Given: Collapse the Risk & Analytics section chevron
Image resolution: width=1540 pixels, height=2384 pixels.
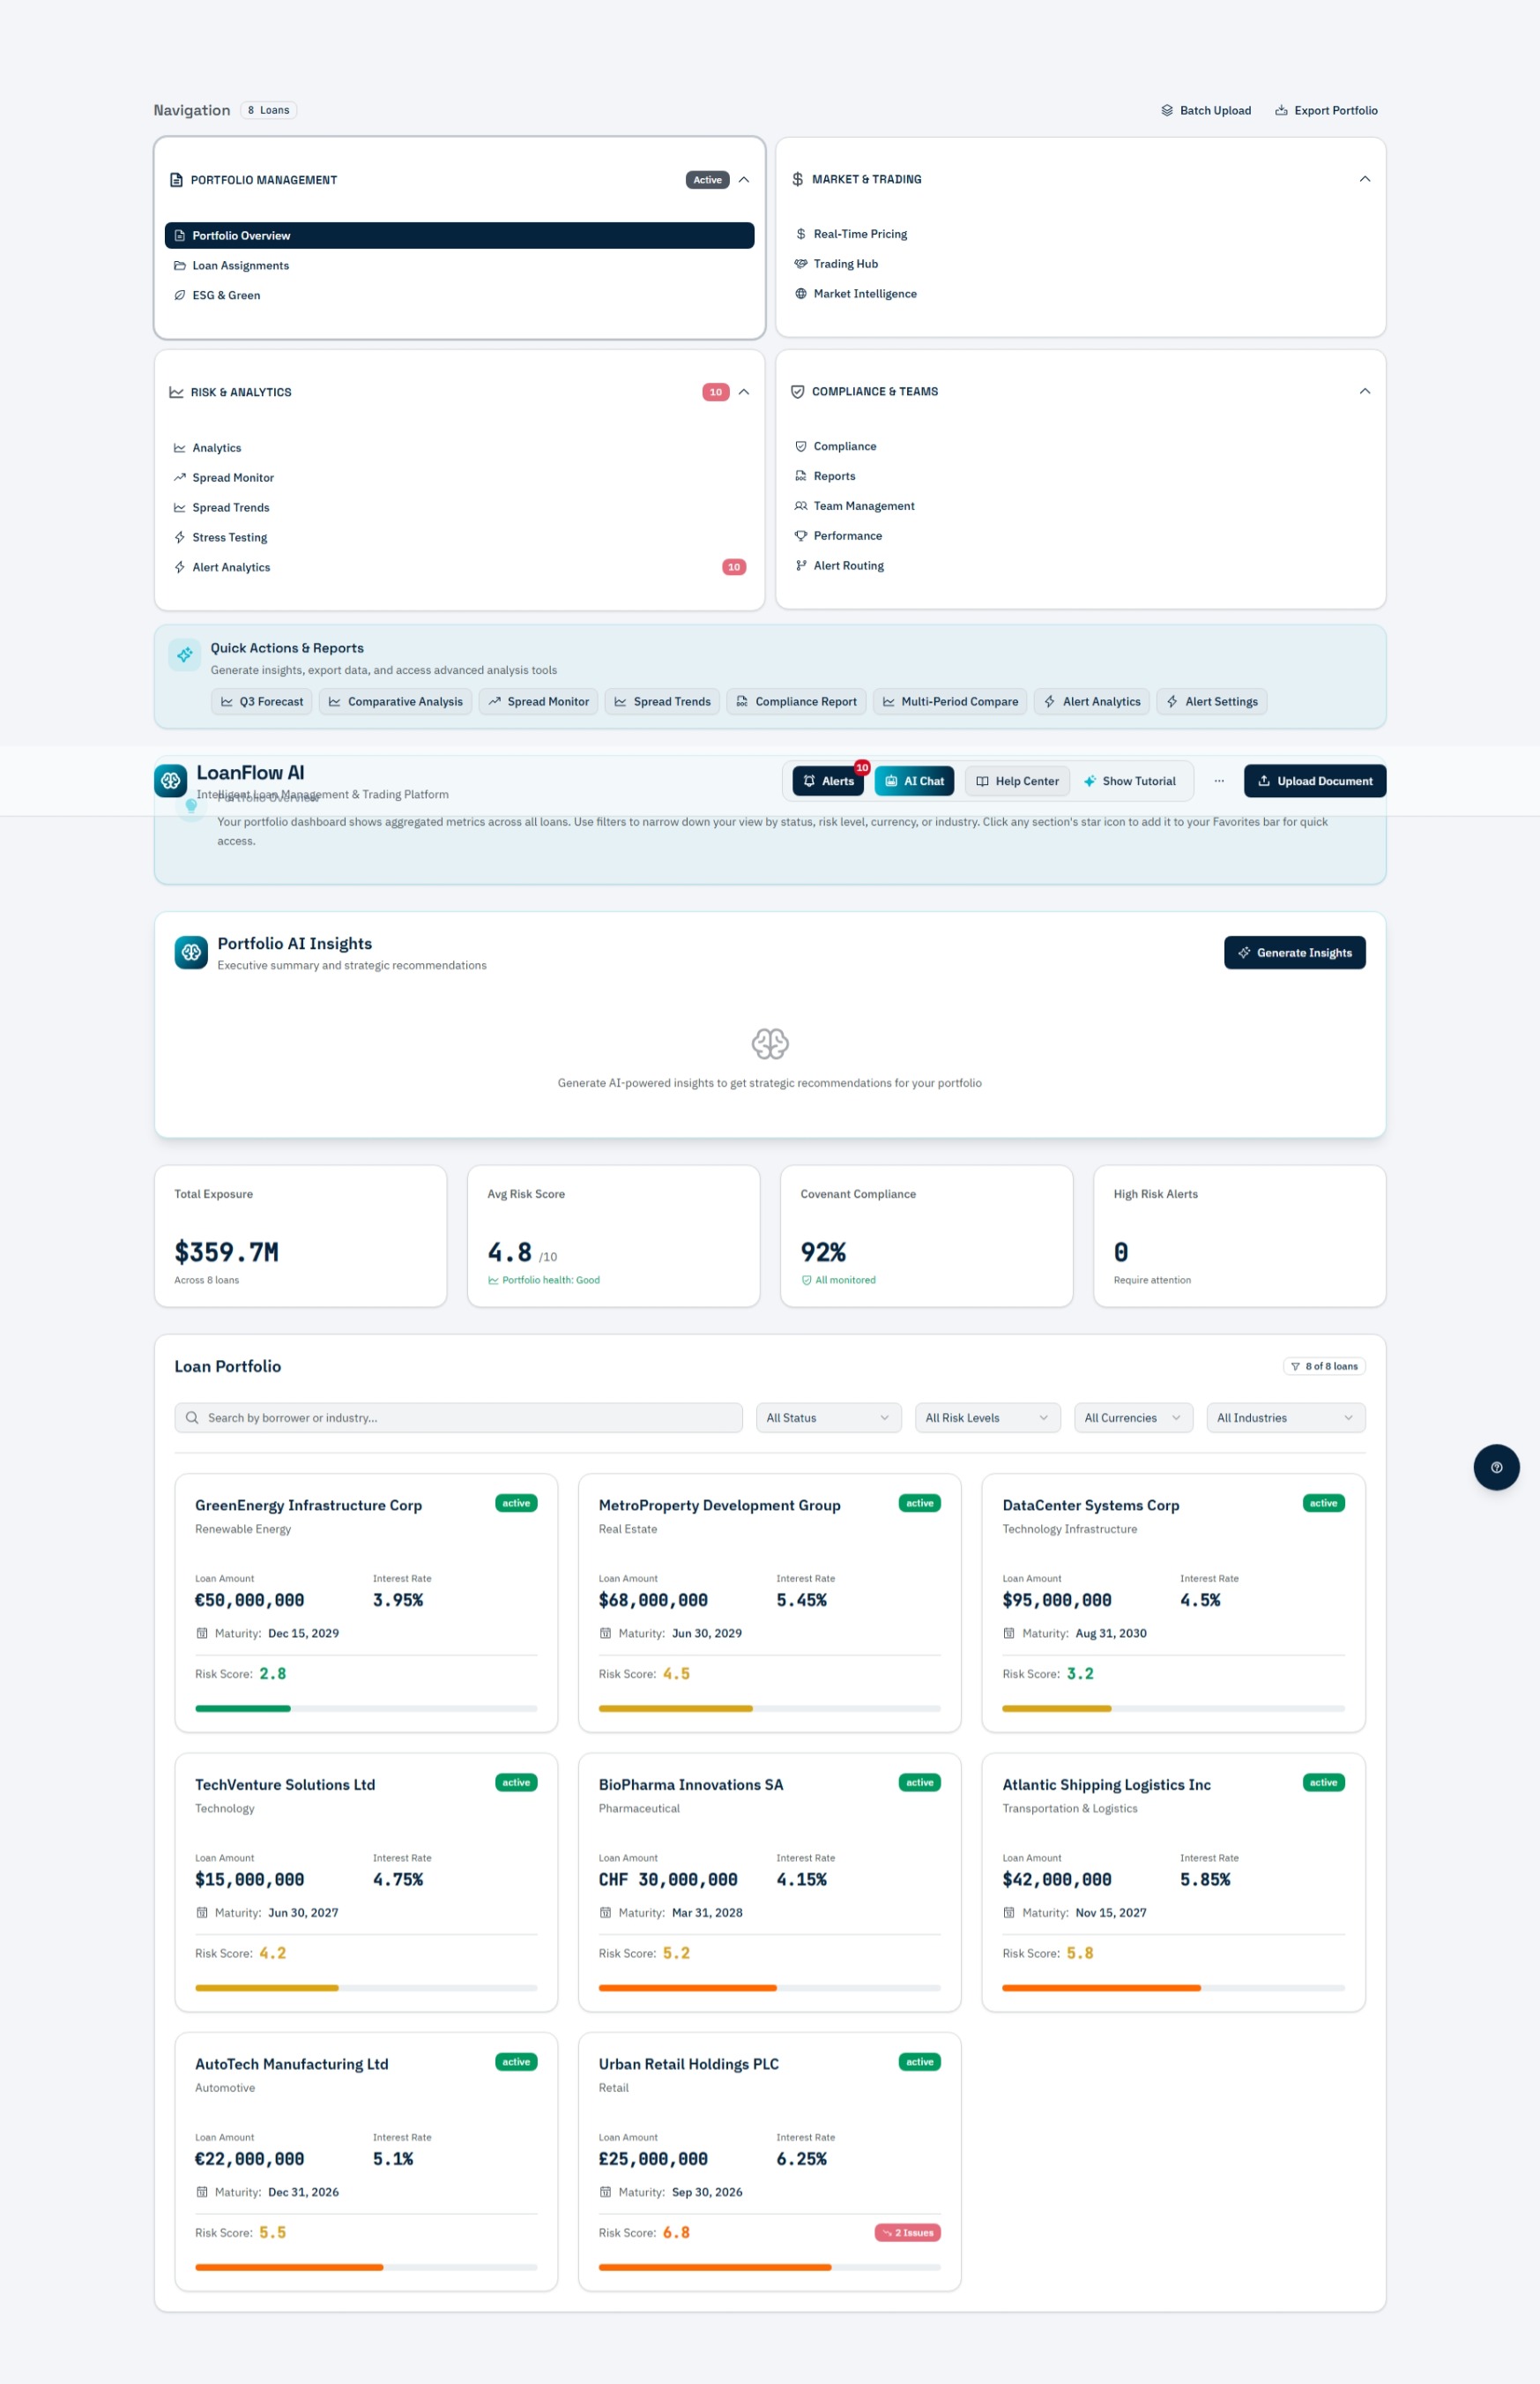Looking at the screenshot, I should coord(744,392).
